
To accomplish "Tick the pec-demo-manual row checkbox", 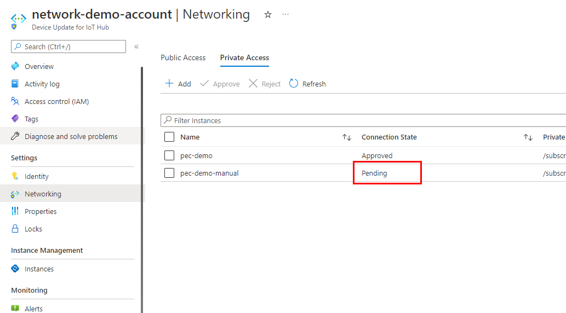I will 169,173.
